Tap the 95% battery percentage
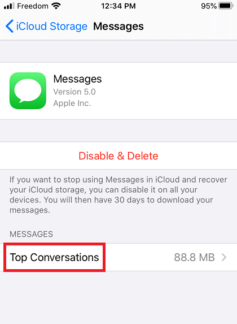The height and width of the screenshot is (324, 237). coord(209,6)
